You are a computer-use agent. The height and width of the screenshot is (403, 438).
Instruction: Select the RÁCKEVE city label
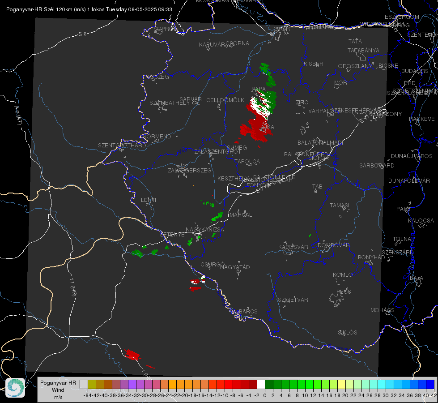coord(422,119)
